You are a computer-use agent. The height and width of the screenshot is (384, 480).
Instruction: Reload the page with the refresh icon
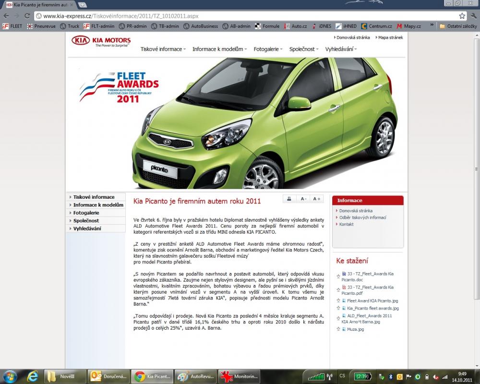point(27,16)
